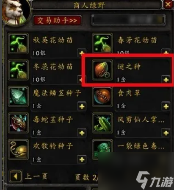Add 魔法鳞茎种子 using its plus button
This screenshot has height=190, width=174.
(x=82, y=106)
